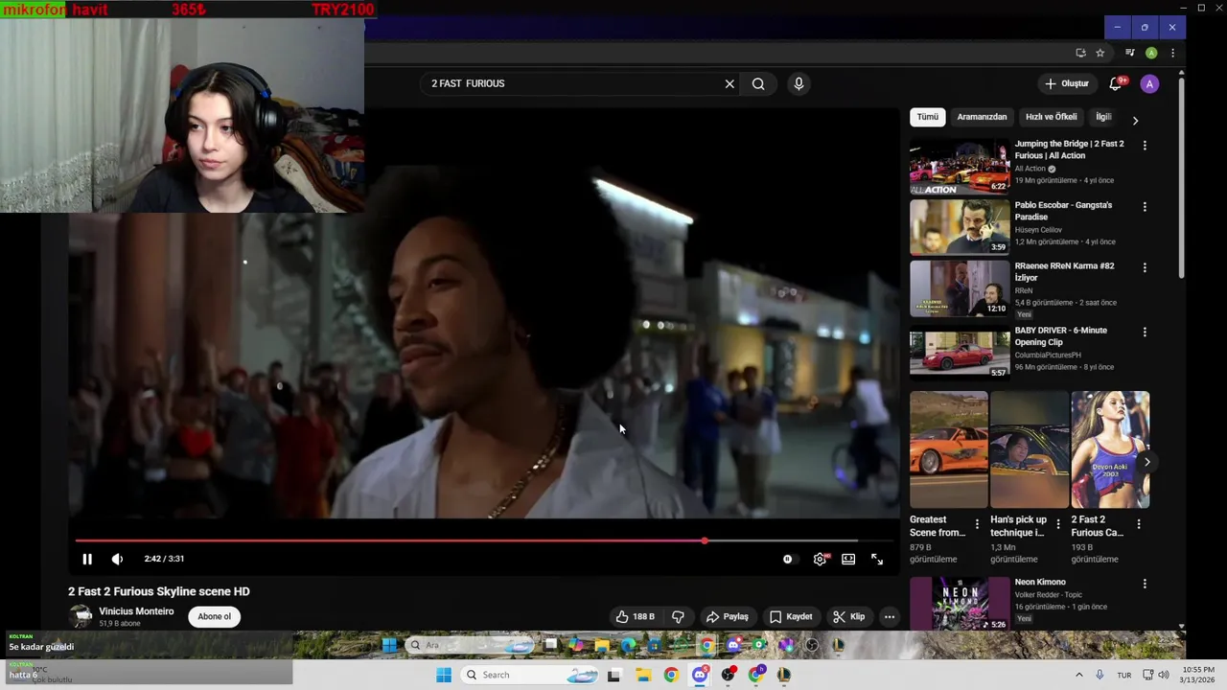
Task: Open the 'Pablo Escobar - Gangsta's Paradise' title
Action: click(x=1063, y=211)
